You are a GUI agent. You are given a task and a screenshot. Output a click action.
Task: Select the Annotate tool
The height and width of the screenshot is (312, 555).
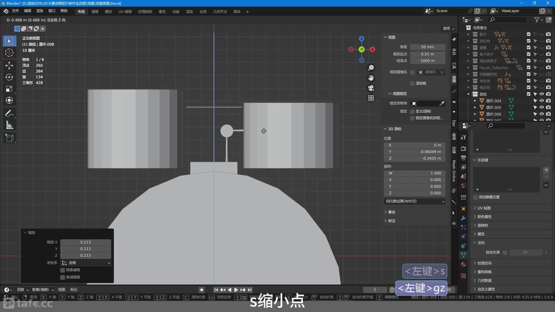(x=9, y=113)
